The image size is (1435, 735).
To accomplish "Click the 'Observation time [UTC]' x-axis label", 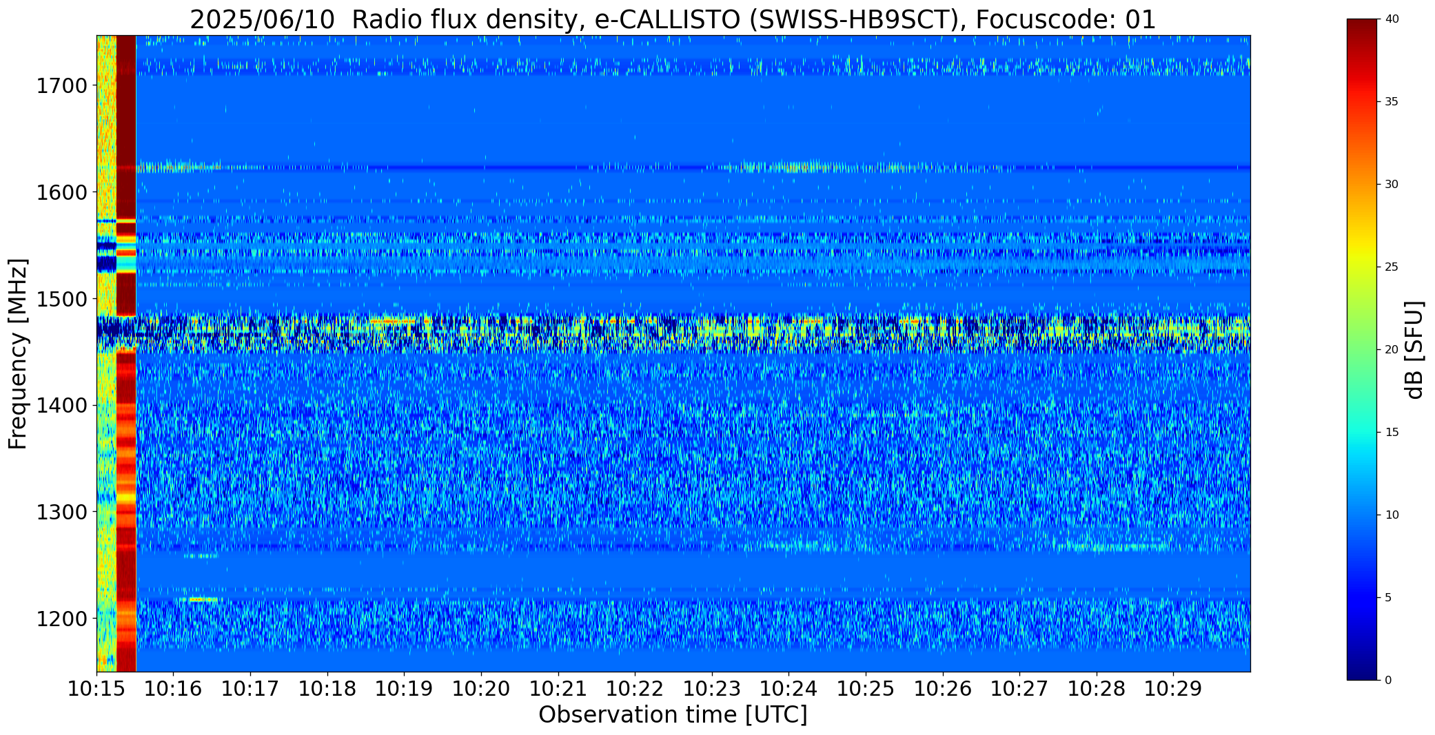I will tap(673, 715).
